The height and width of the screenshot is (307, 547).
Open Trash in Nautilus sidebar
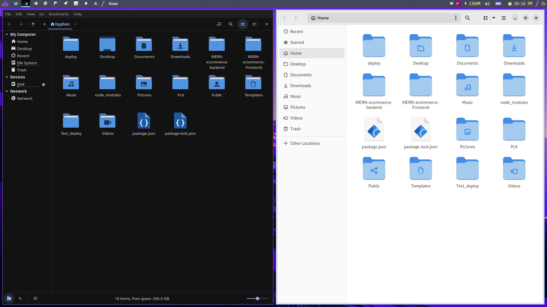coord(312,129)
